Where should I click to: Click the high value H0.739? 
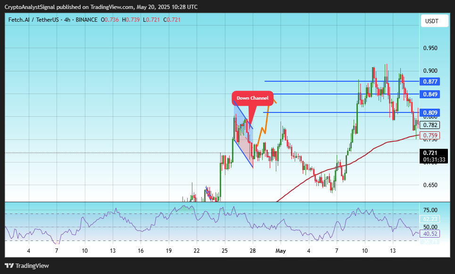coord(131,20)
